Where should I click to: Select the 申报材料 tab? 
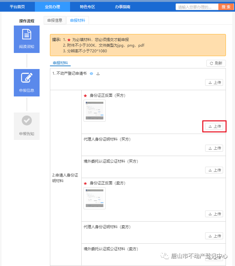coord(78,20)
